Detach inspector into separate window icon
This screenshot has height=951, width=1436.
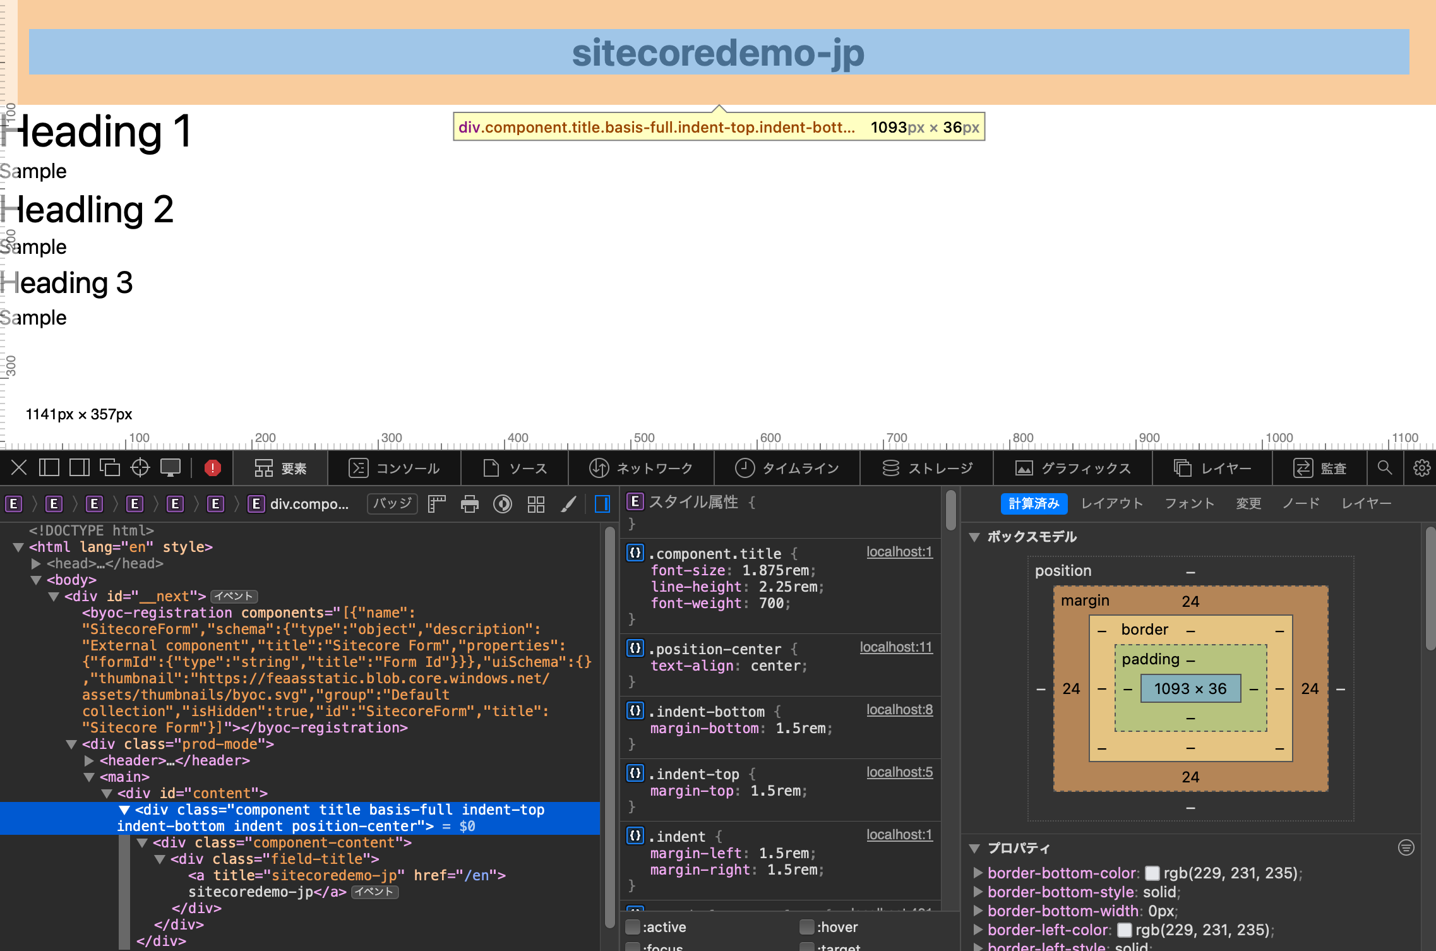pos(110,468)
